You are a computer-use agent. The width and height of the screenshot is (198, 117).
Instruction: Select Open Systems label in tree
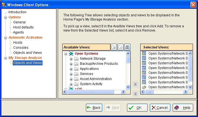86,54
